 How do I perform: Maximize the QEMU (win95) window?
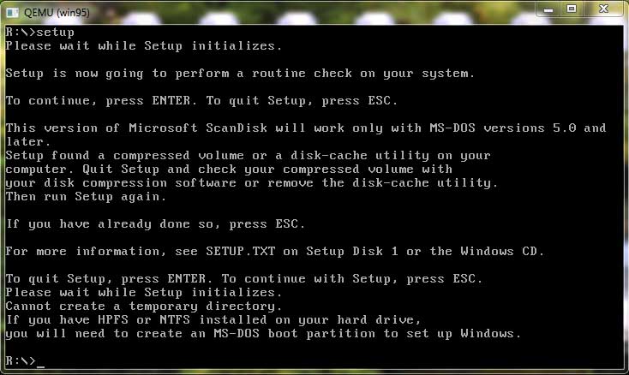point(572,8)
